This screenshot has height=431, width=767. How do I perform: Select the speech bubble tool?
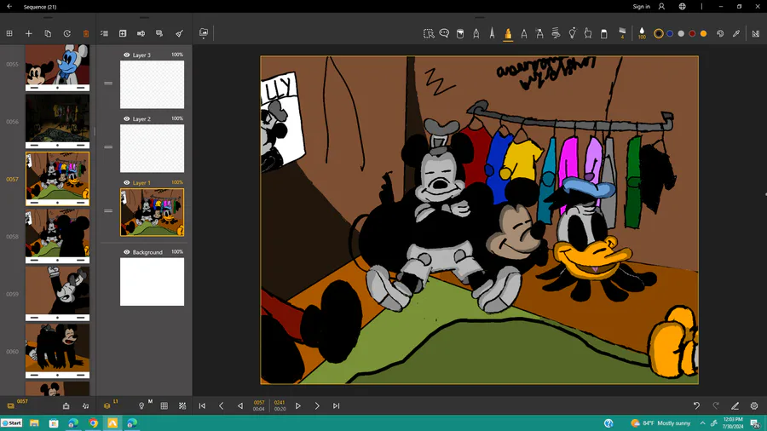pyautogui.click(x=444, y=33)
